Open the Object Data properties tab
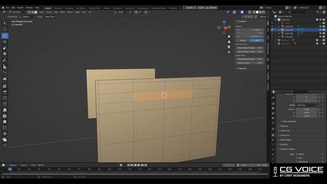 tap(273, 159)
